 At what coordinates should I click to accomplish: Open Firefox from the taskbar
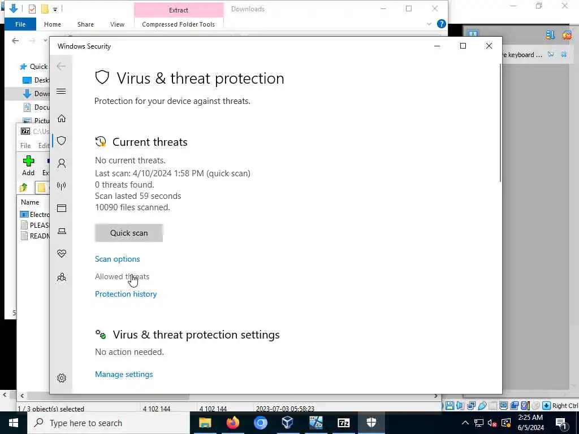[x=232, y=423]
